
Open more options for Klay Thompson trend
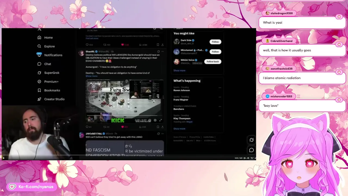pos(220,116)
